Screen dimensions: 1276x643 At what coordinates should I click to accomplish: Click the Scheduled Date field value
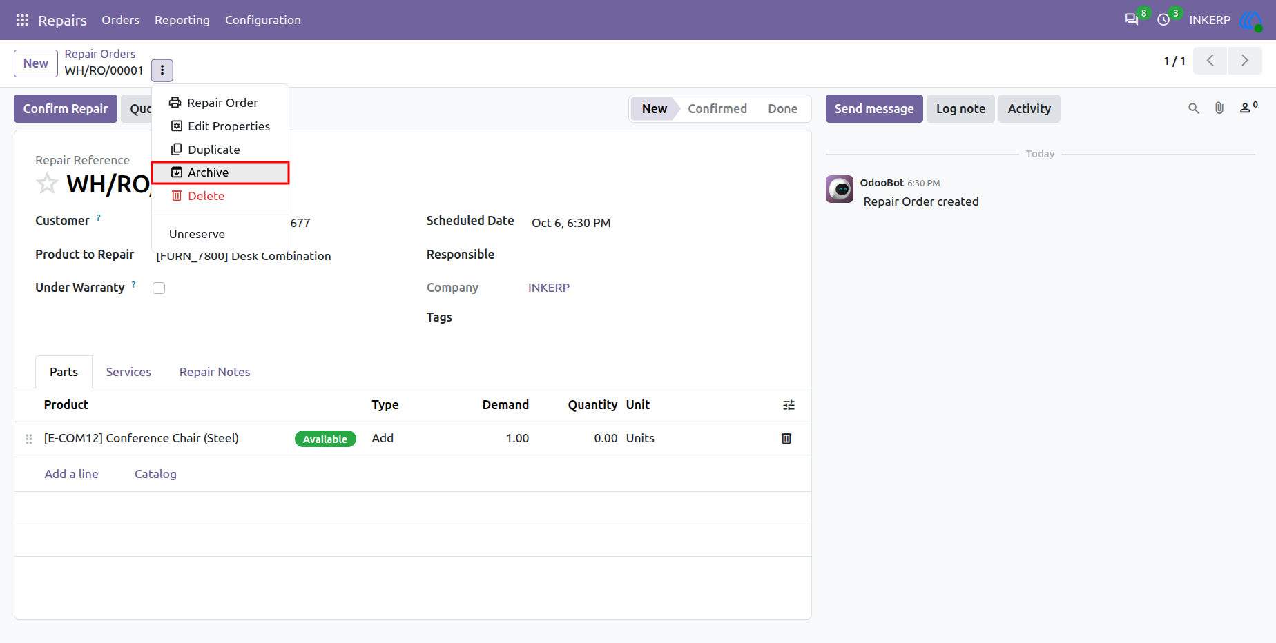(x=571, y=223)
